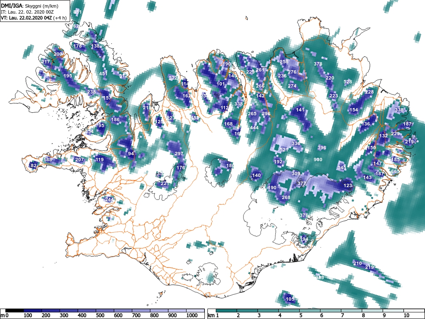Click the visibility value 210 offshore southeast
This screenshot has height=319, width=425.
(357, 263)
